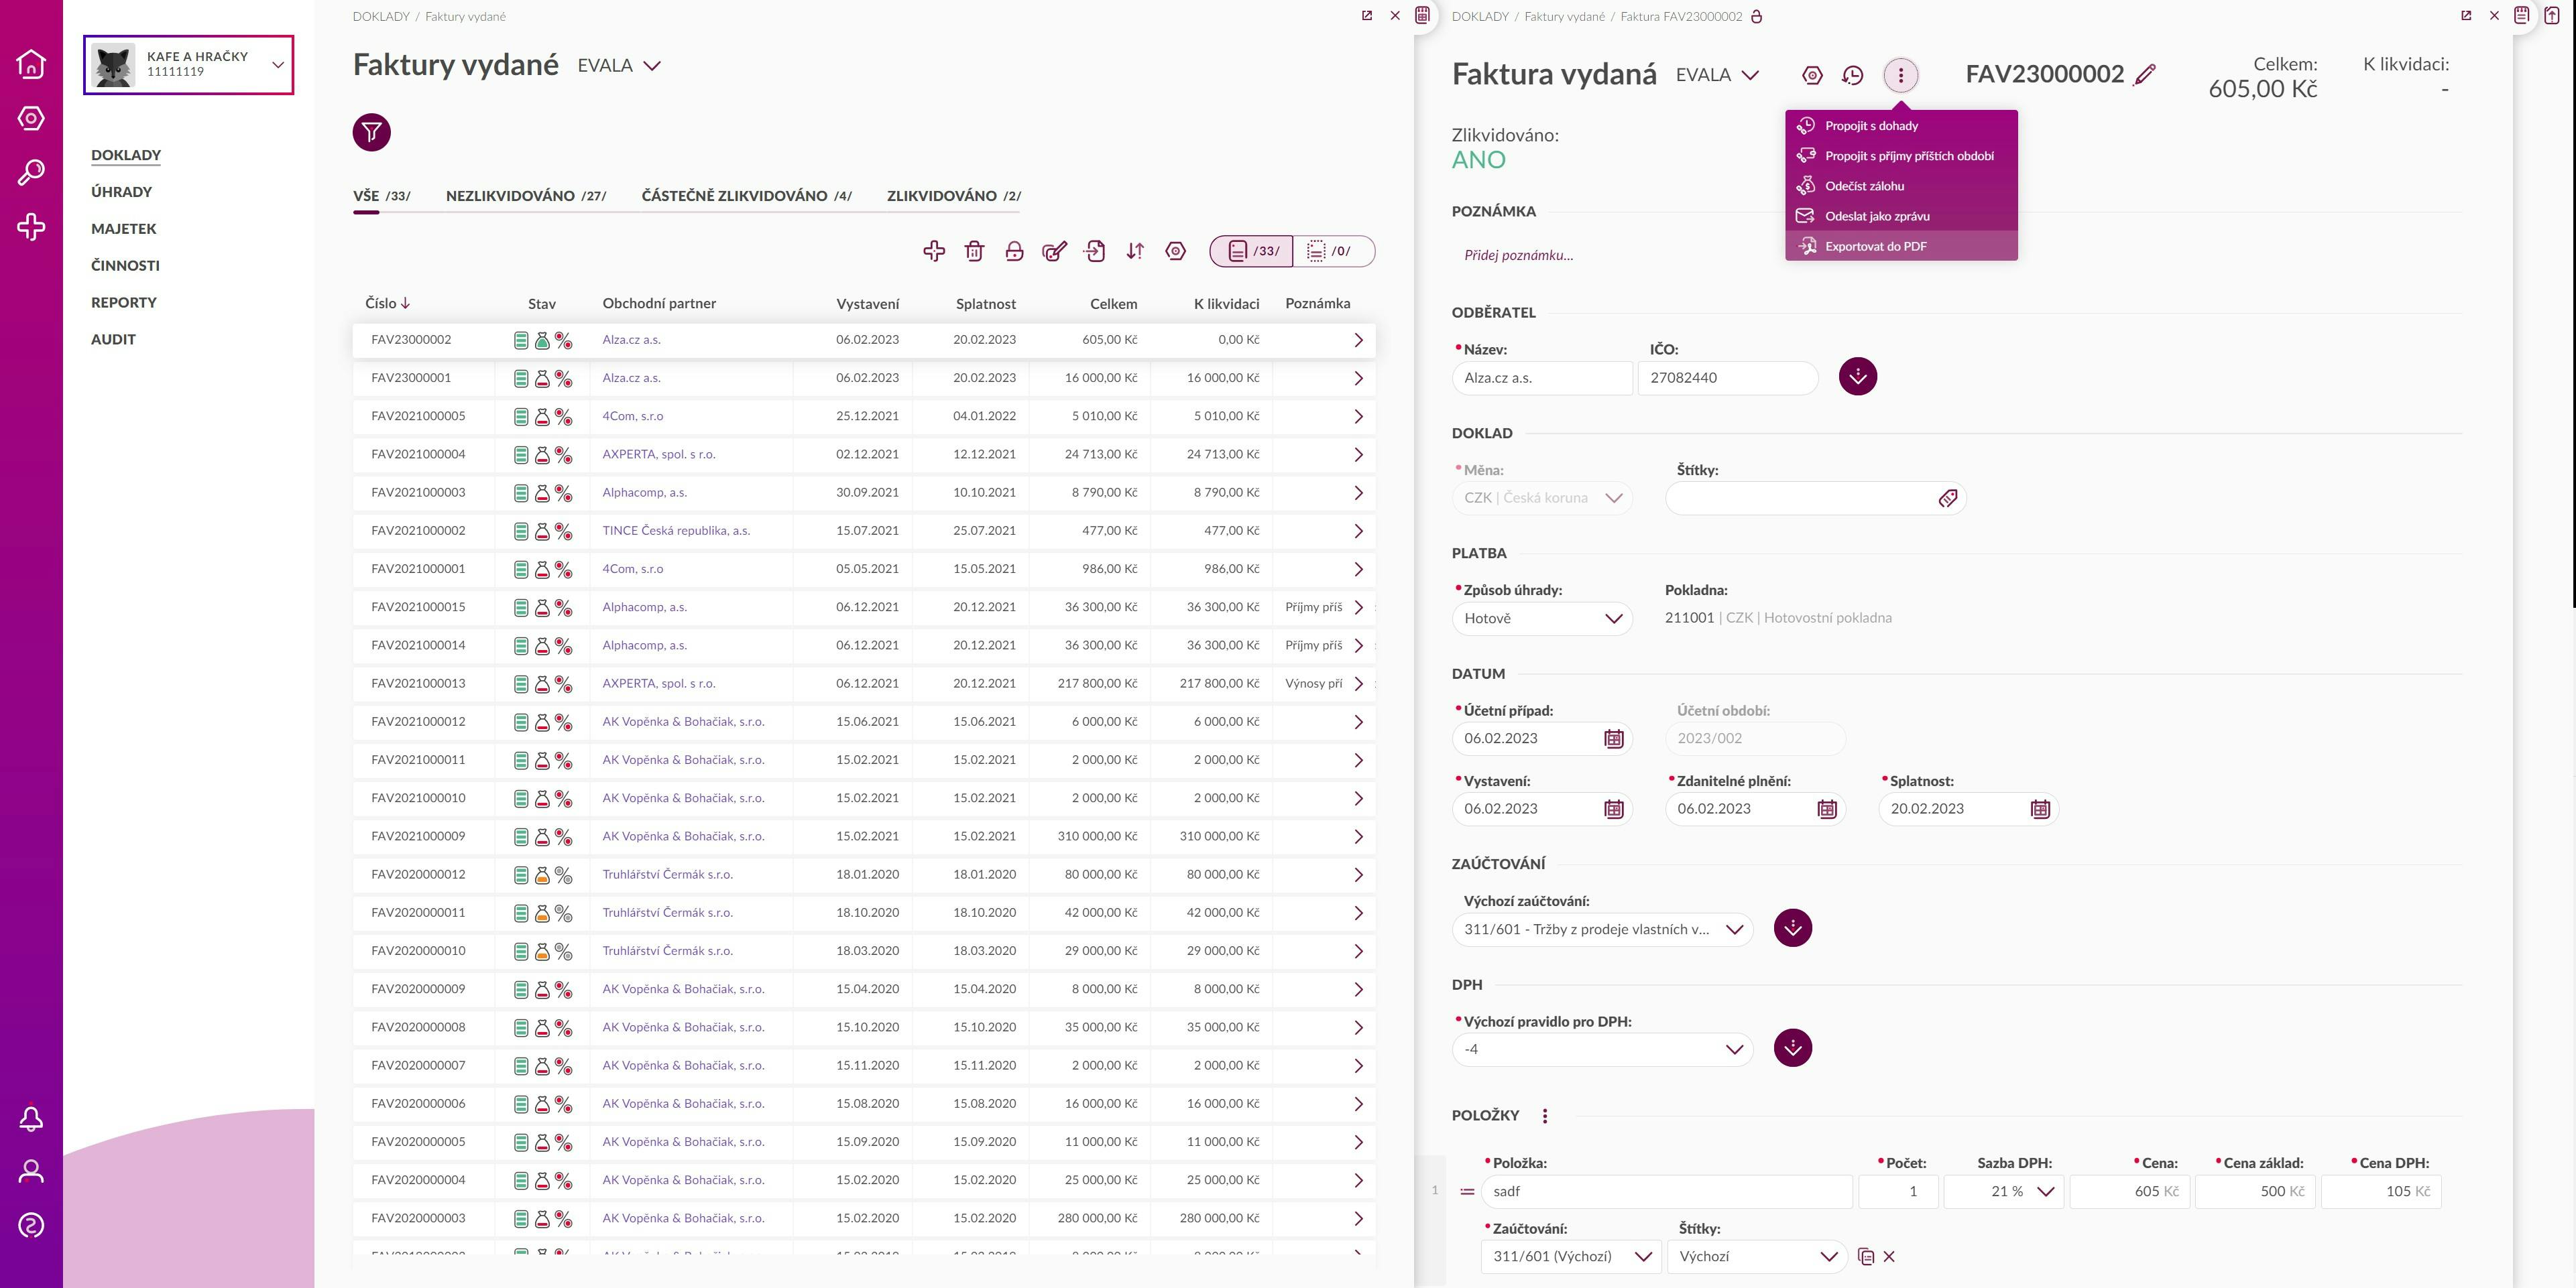Screen dimensions: 2576x1288
Task: Open the help question mark icon
Action: coord(31,1225)
